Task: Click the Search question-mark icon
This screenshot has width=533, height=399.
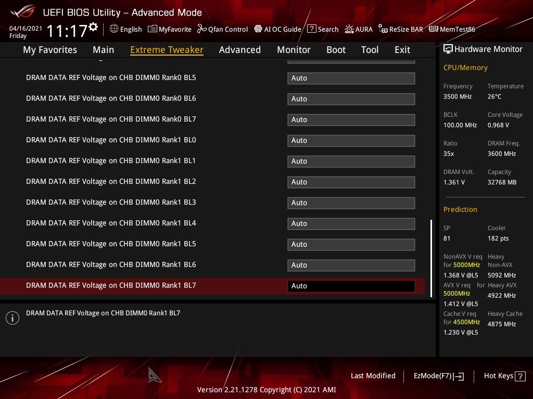Action: [x=311, y=29]
